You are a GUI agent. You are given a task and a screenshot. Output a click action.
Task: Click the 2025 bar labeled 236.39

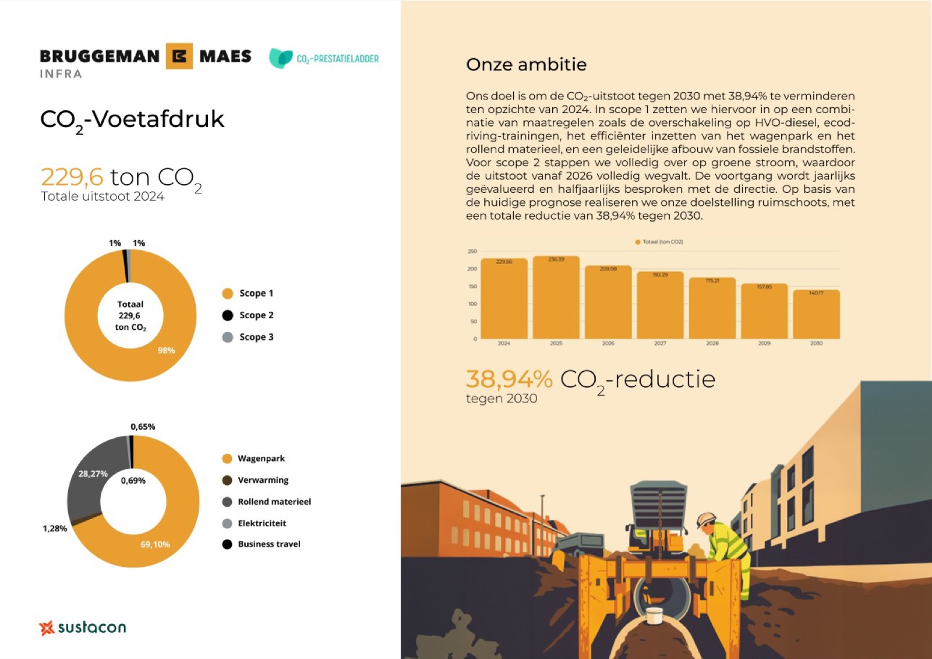(x=556, y=297)
